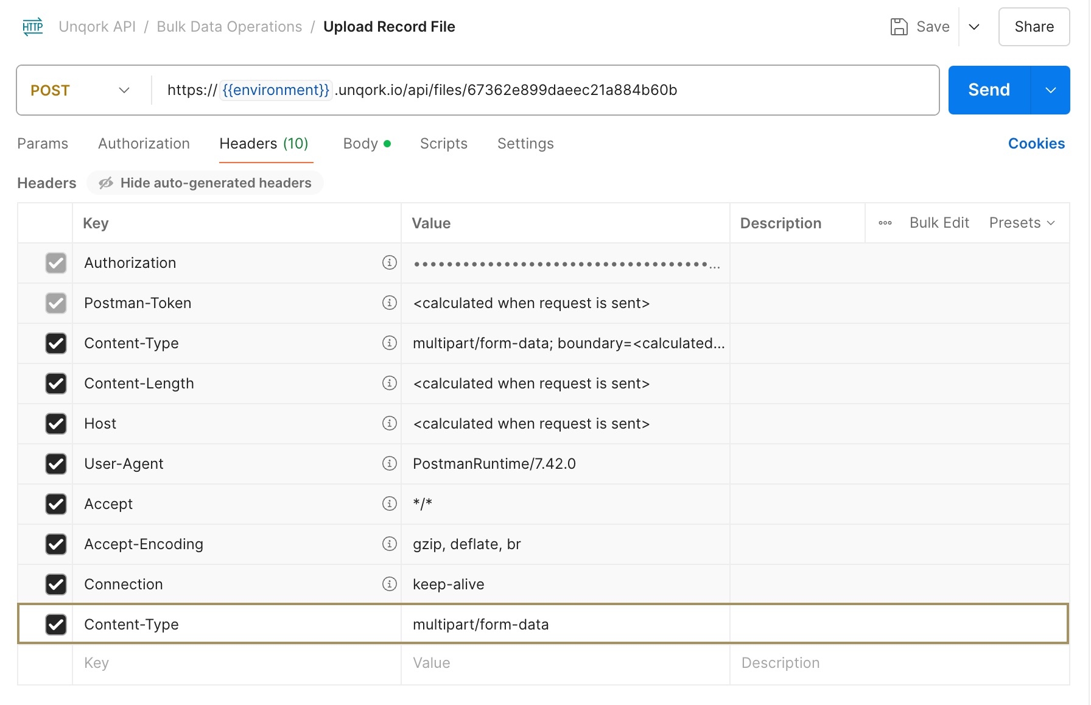Open info icon for Connection header

[x=389, y=584]
